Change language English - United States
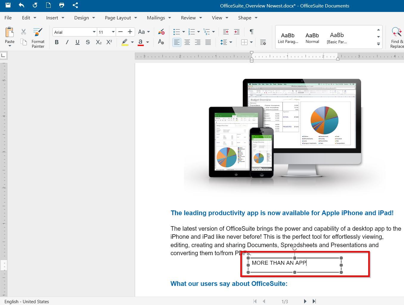The height and width of the screenshot is (305, 404). [27, 301]
